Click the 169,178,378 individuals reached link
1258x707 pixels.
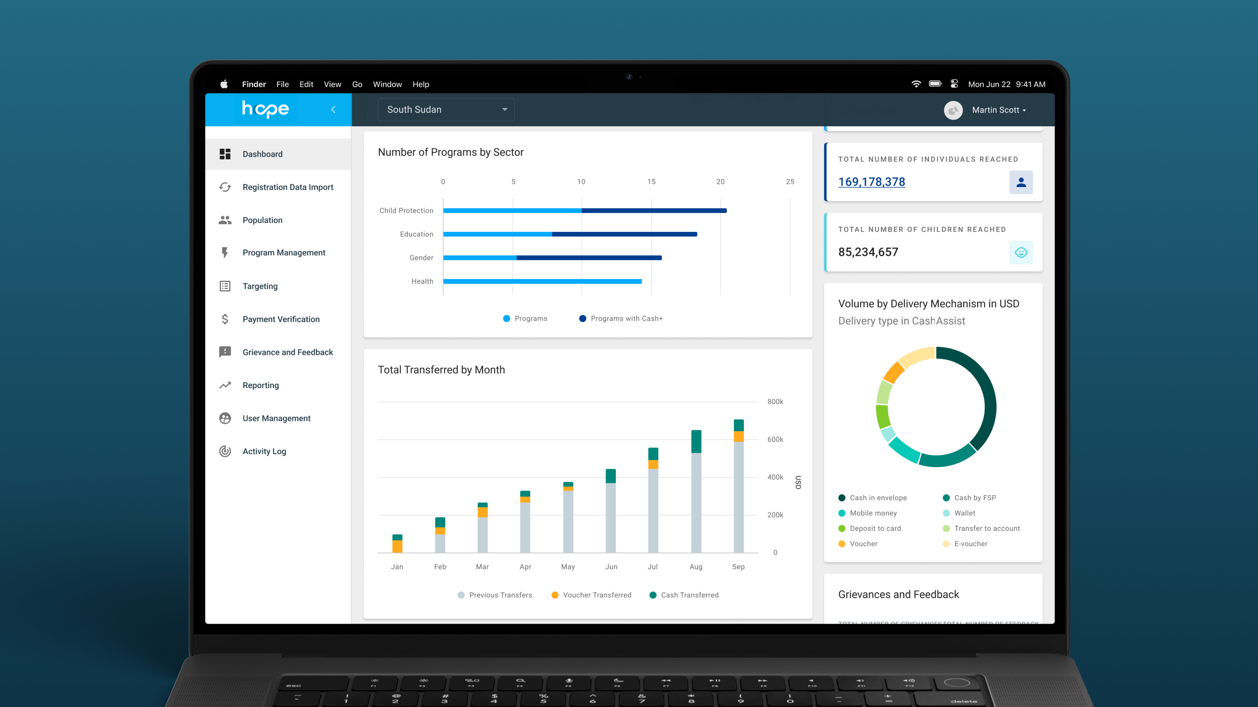tap(872, 182)
